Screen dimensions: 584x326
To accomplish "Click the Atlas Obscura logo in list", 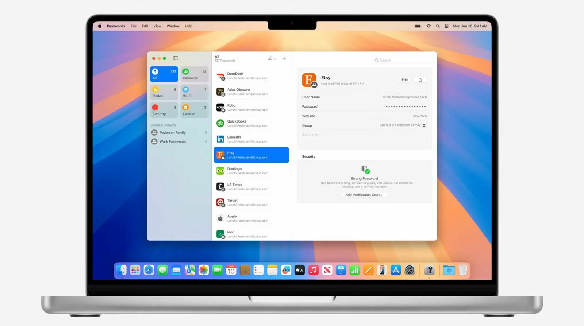I will click(220, 92).
